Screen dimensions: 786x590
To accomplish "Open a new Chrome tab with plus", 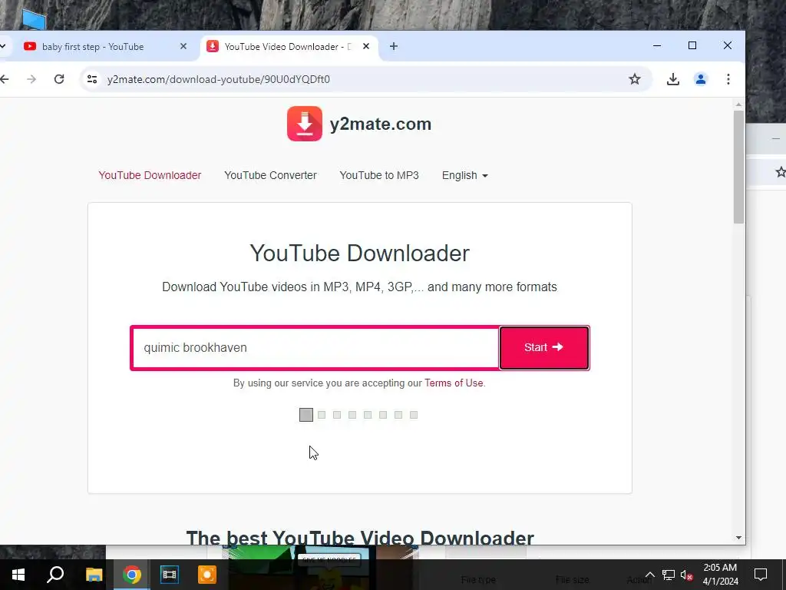I will [394, 46].
